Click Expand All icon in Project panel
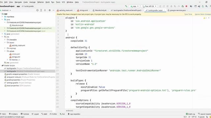The width and height of the screenshot is (211, 118). pyautogui.click(x=41, y=10)
